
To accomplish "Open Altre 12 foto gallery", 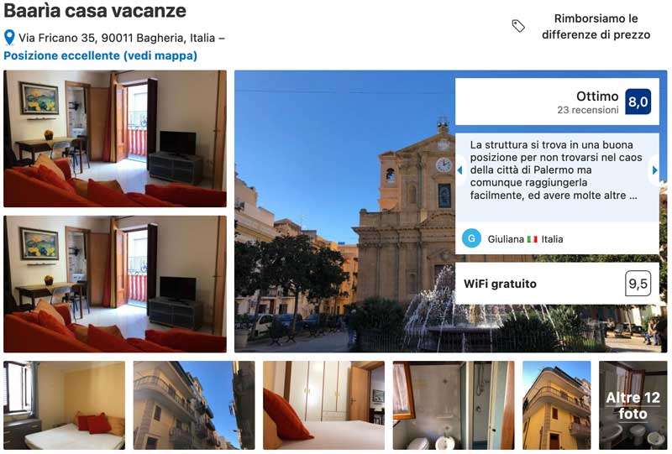I will (633, 405).
